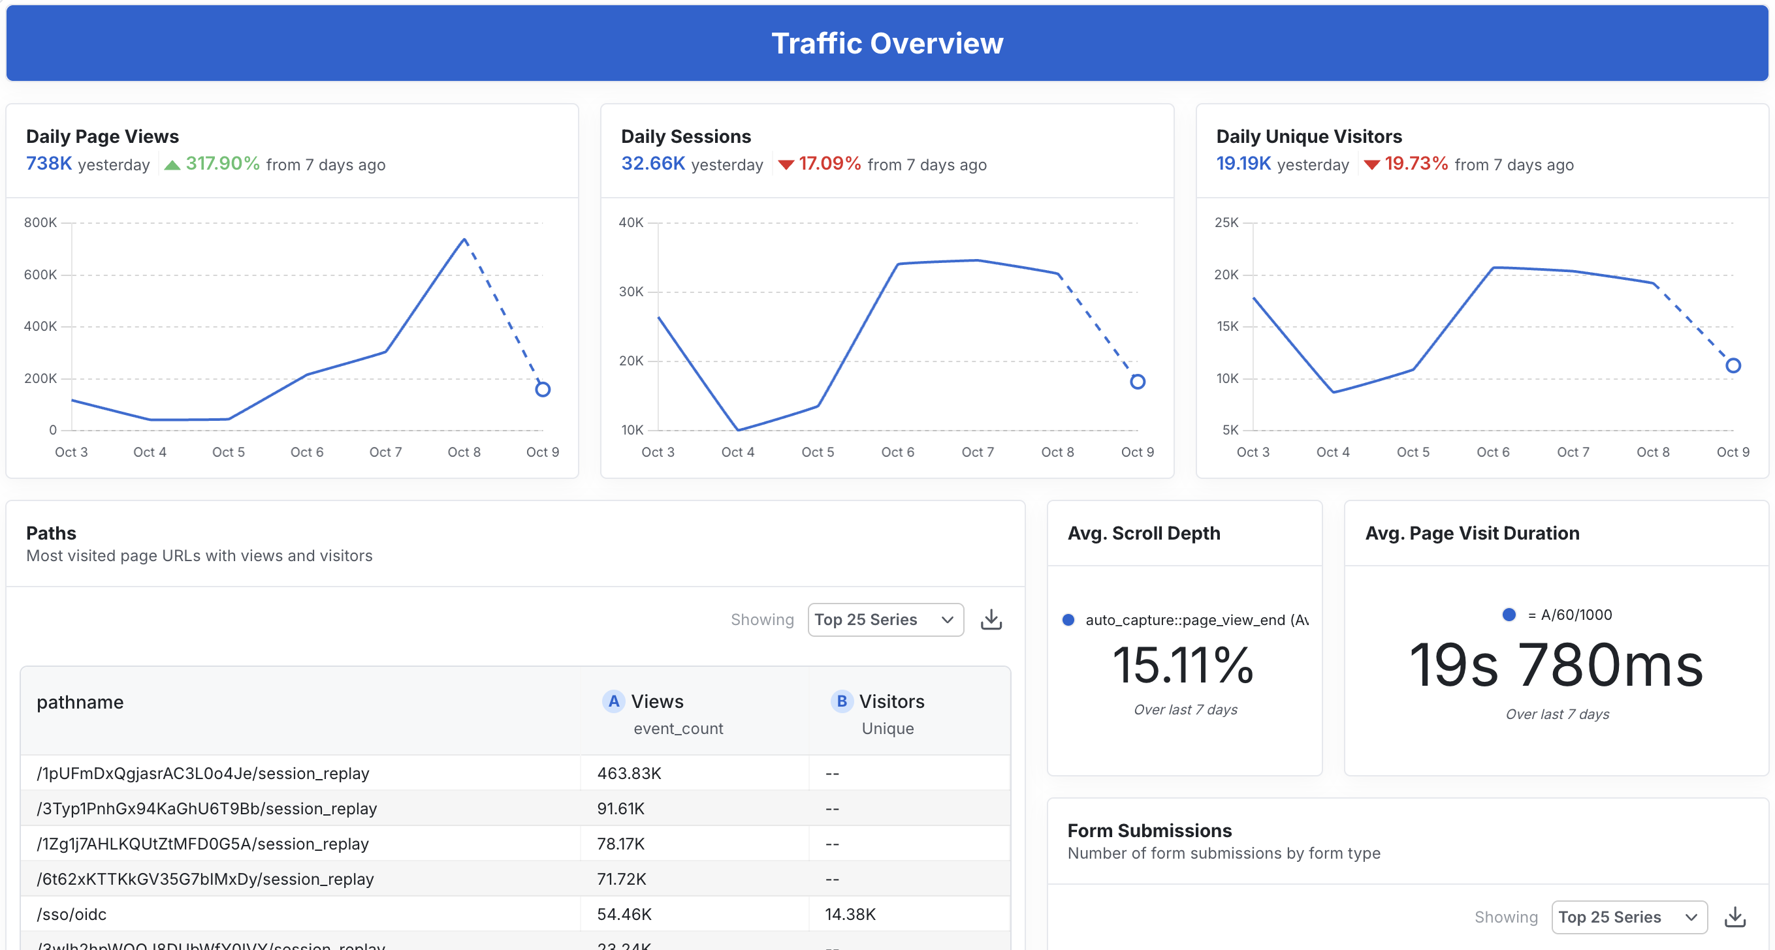Sort the table by Views column

pos(657,701)
